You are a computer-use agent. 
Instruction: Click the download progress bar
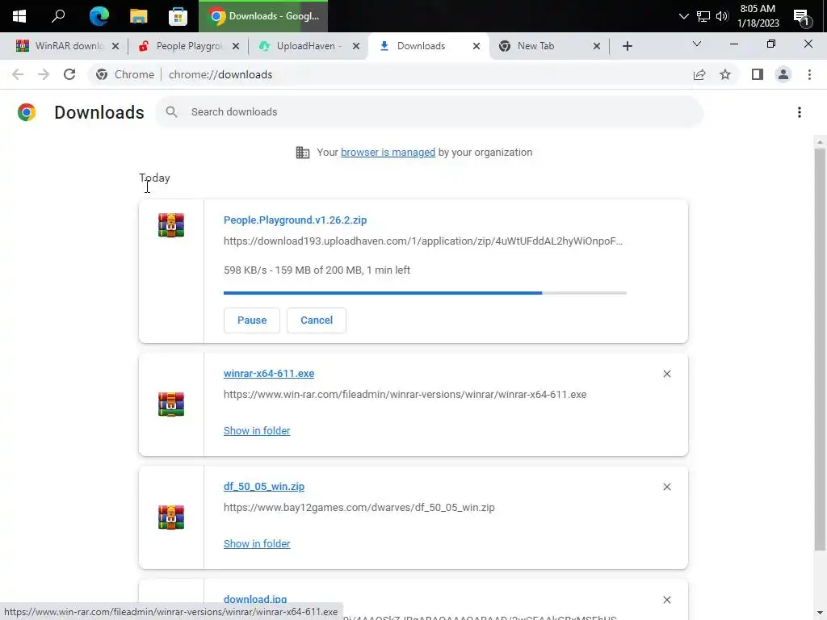(425, 292)
